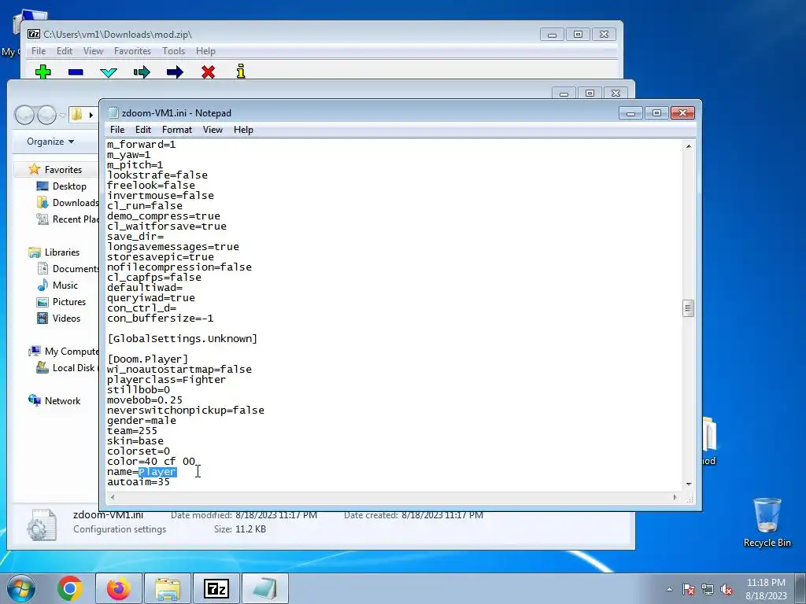Click the address bar folder breadcrumb arrow
Viewport: 806px width, 604px height.
(x=91, y=115)
